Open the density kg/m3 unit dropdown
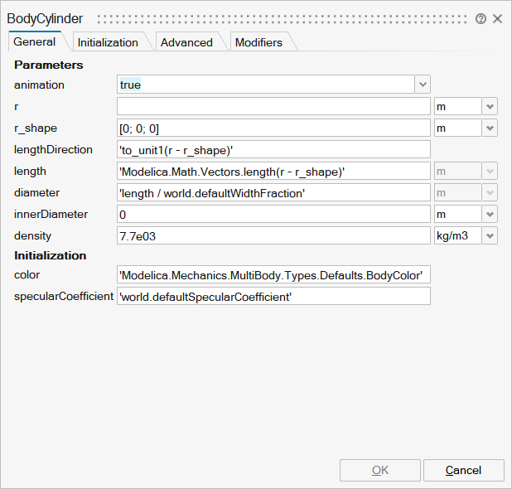 489,235
